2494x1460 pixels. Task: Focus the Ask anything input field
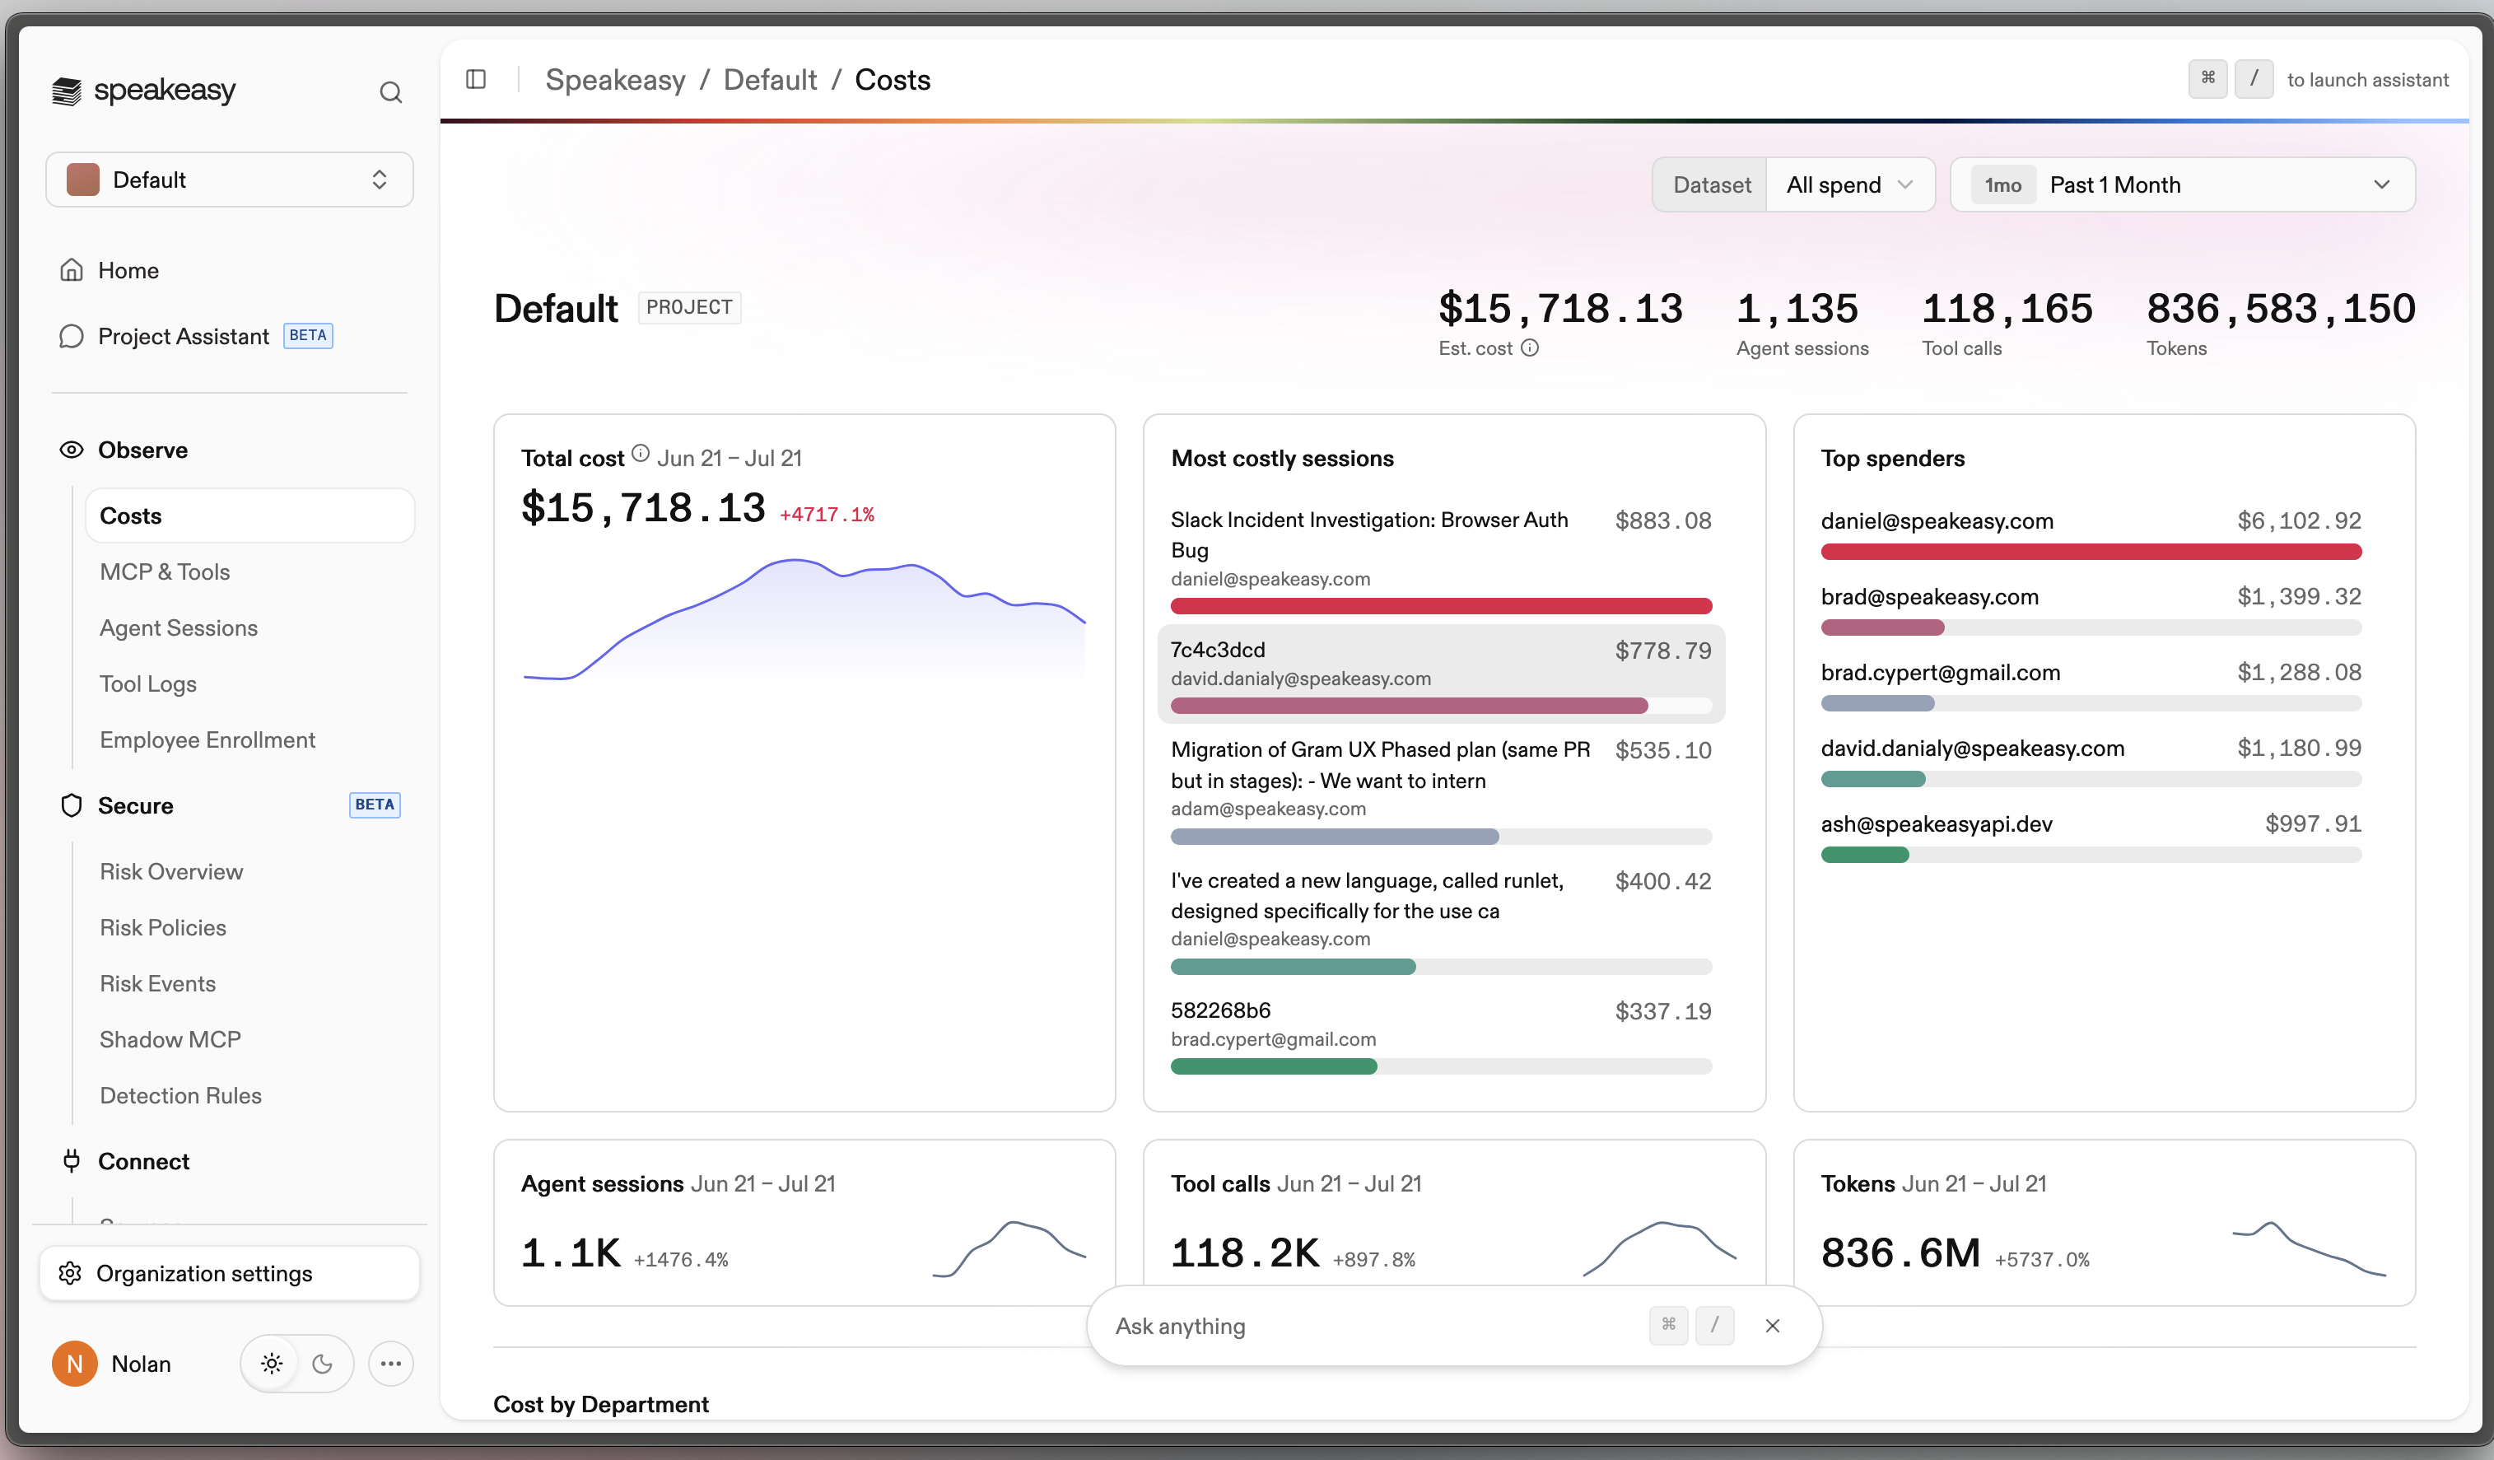tap(1376, 1326)
